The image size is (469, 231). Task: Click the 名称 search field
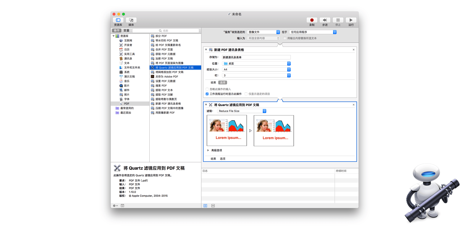pos(166,31)
